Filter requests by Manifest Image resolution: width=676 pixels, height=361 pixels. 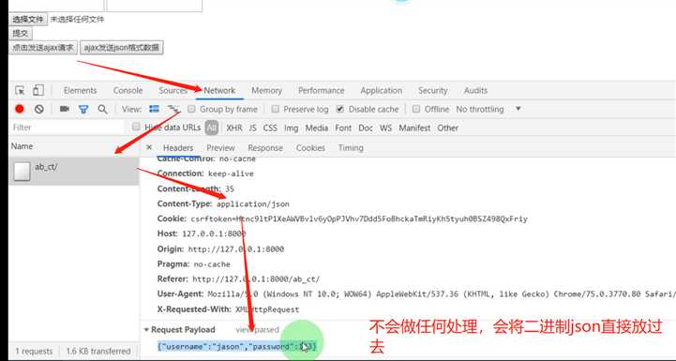pos(414,128)
